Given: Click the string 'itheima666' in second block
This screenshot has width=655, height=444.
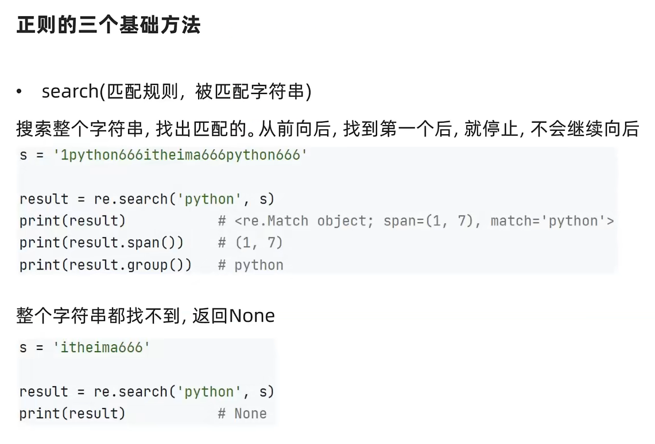Looking at the screenshot, I should [x=102, y=348].
